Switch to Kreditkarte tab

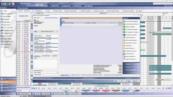click(55, 56)
